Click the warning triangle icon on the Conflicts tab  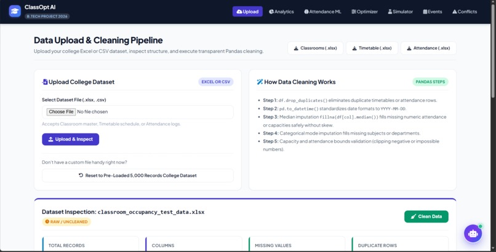click(x=455, y=12)
